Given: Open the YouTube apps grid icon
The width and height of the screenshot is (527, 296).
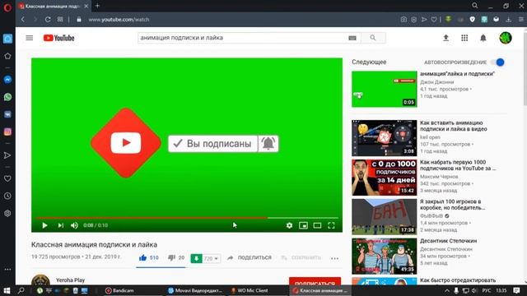Looking at the screenshot, I should click(464, 38).
